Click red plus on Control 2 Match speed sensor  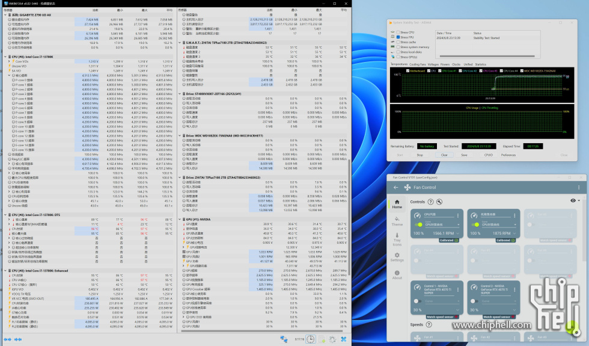tap(512, 317)
